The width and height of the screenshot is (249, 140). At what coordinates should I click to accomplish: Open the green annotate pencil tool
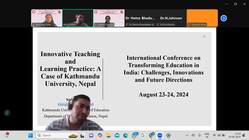pyautogui.click(x=7, y=113)
